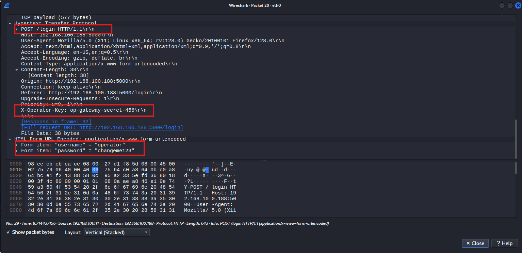Expand Form item "username" = "operator"
522x253 pixels.
pos(16,144)
